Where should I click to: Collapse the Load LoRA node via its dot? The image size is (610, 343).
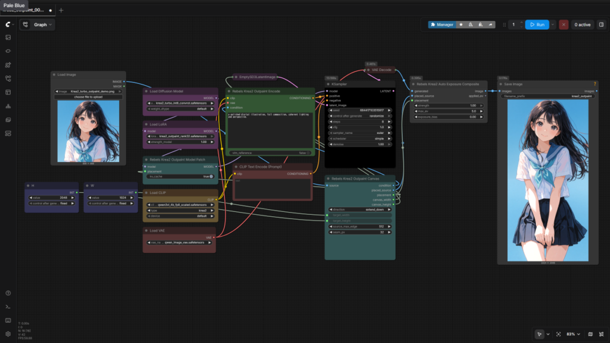[x=147, y=124]
